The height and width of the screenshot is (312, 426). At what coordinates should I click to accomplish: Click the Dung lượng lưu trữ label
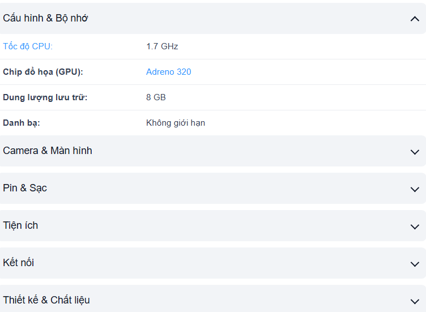pyautogui.click(x=45, y=97)
